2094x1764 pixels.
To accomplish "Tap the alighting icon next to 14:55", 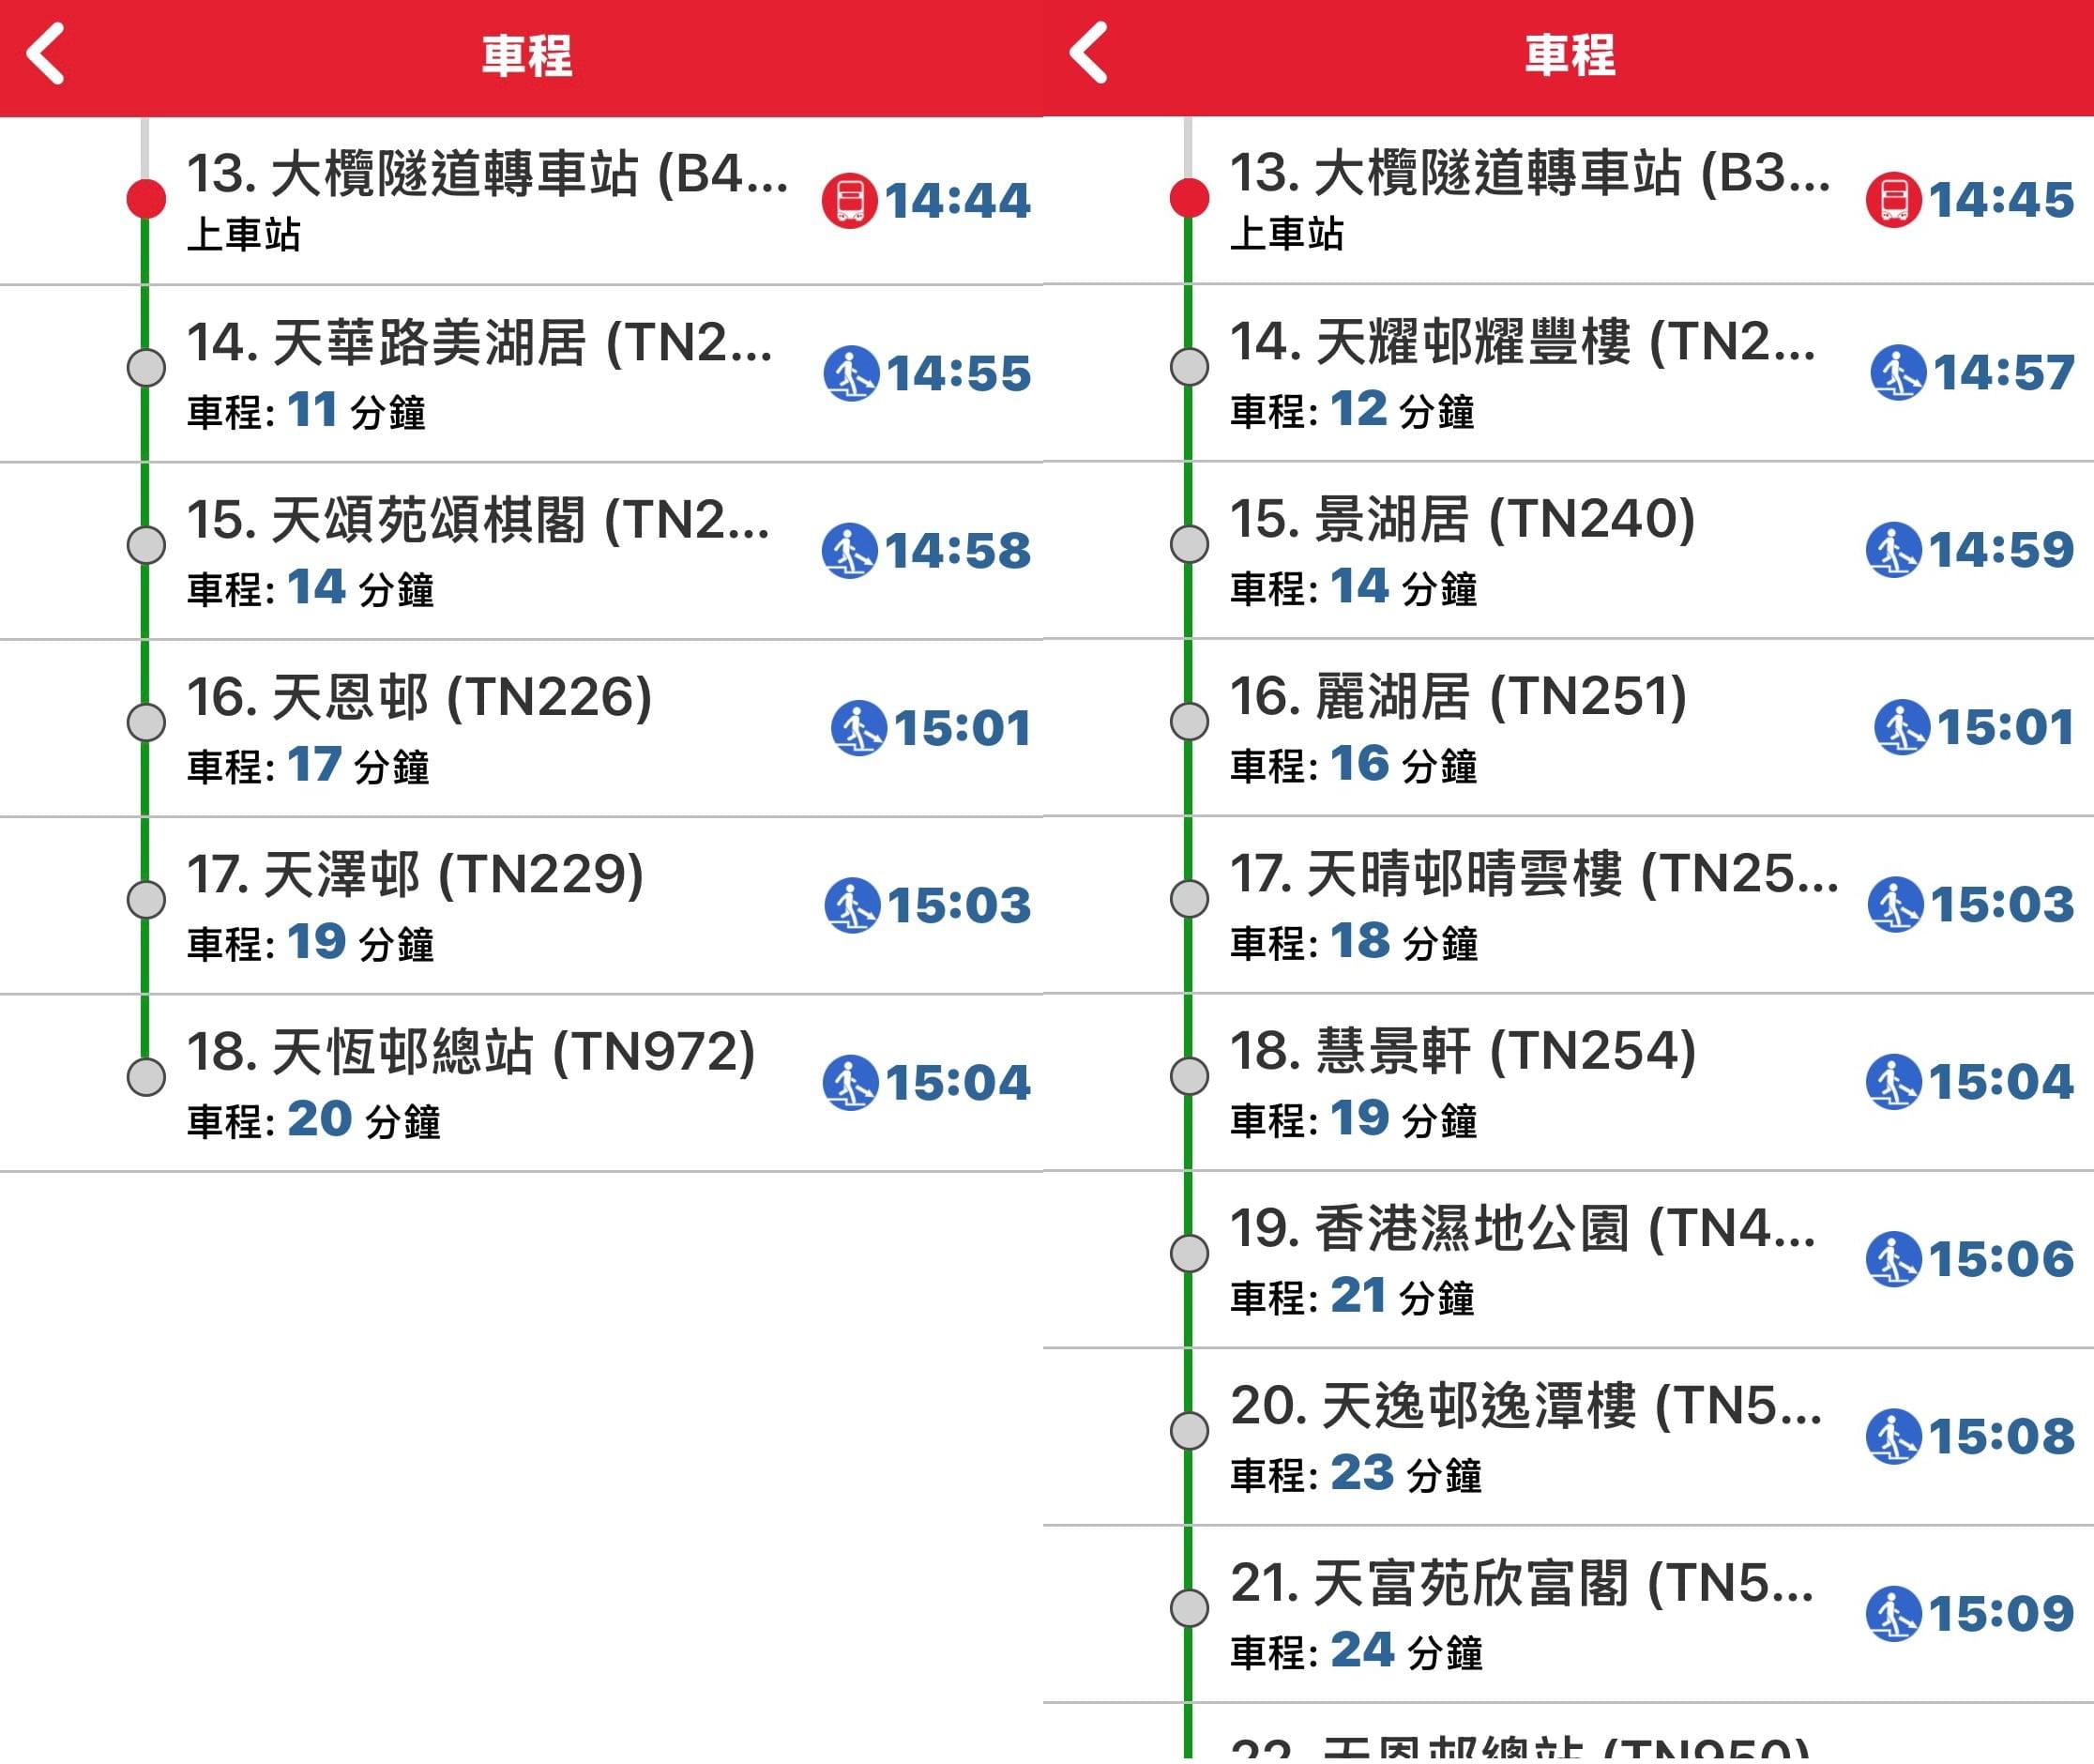I will 851,374.
